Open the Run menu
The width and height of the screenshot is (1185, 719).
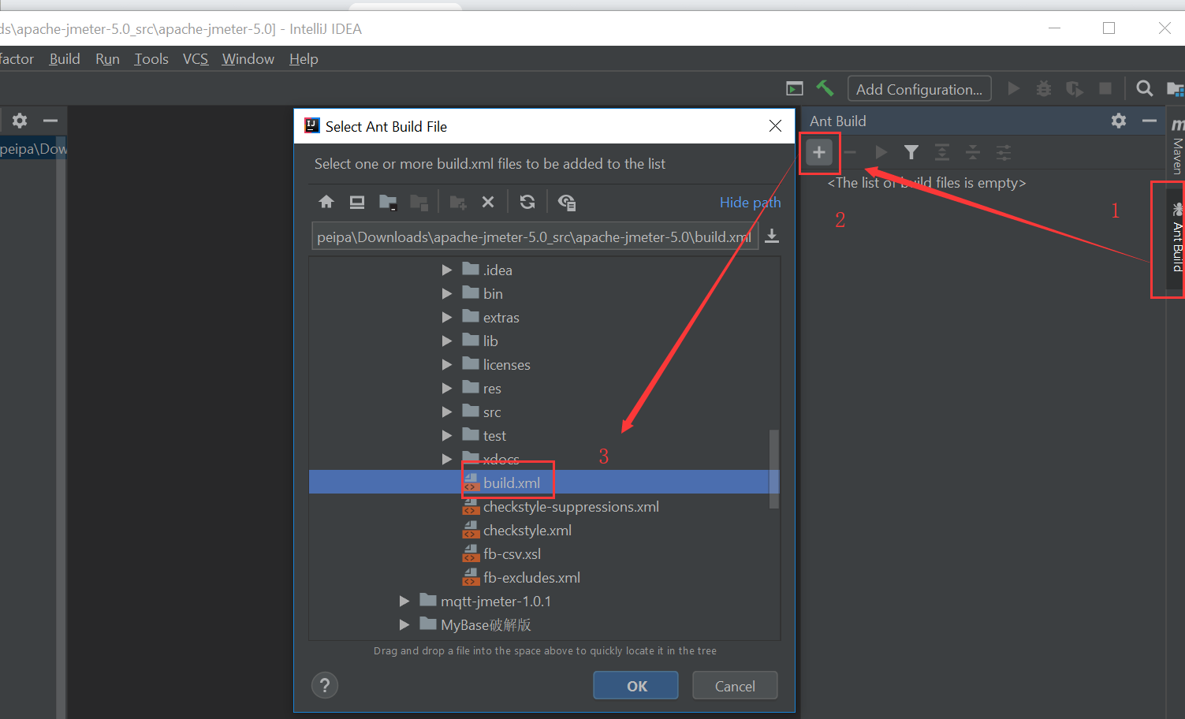107,59
